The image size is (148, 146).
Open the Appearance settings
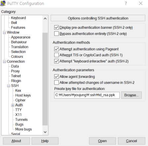pos(21,37)
